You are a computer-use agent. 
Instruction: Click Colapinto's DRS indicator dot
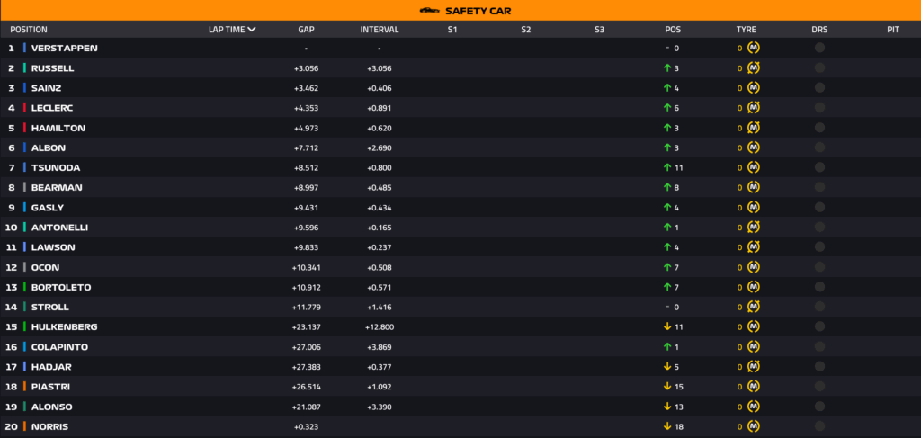[x=819, y=346]
